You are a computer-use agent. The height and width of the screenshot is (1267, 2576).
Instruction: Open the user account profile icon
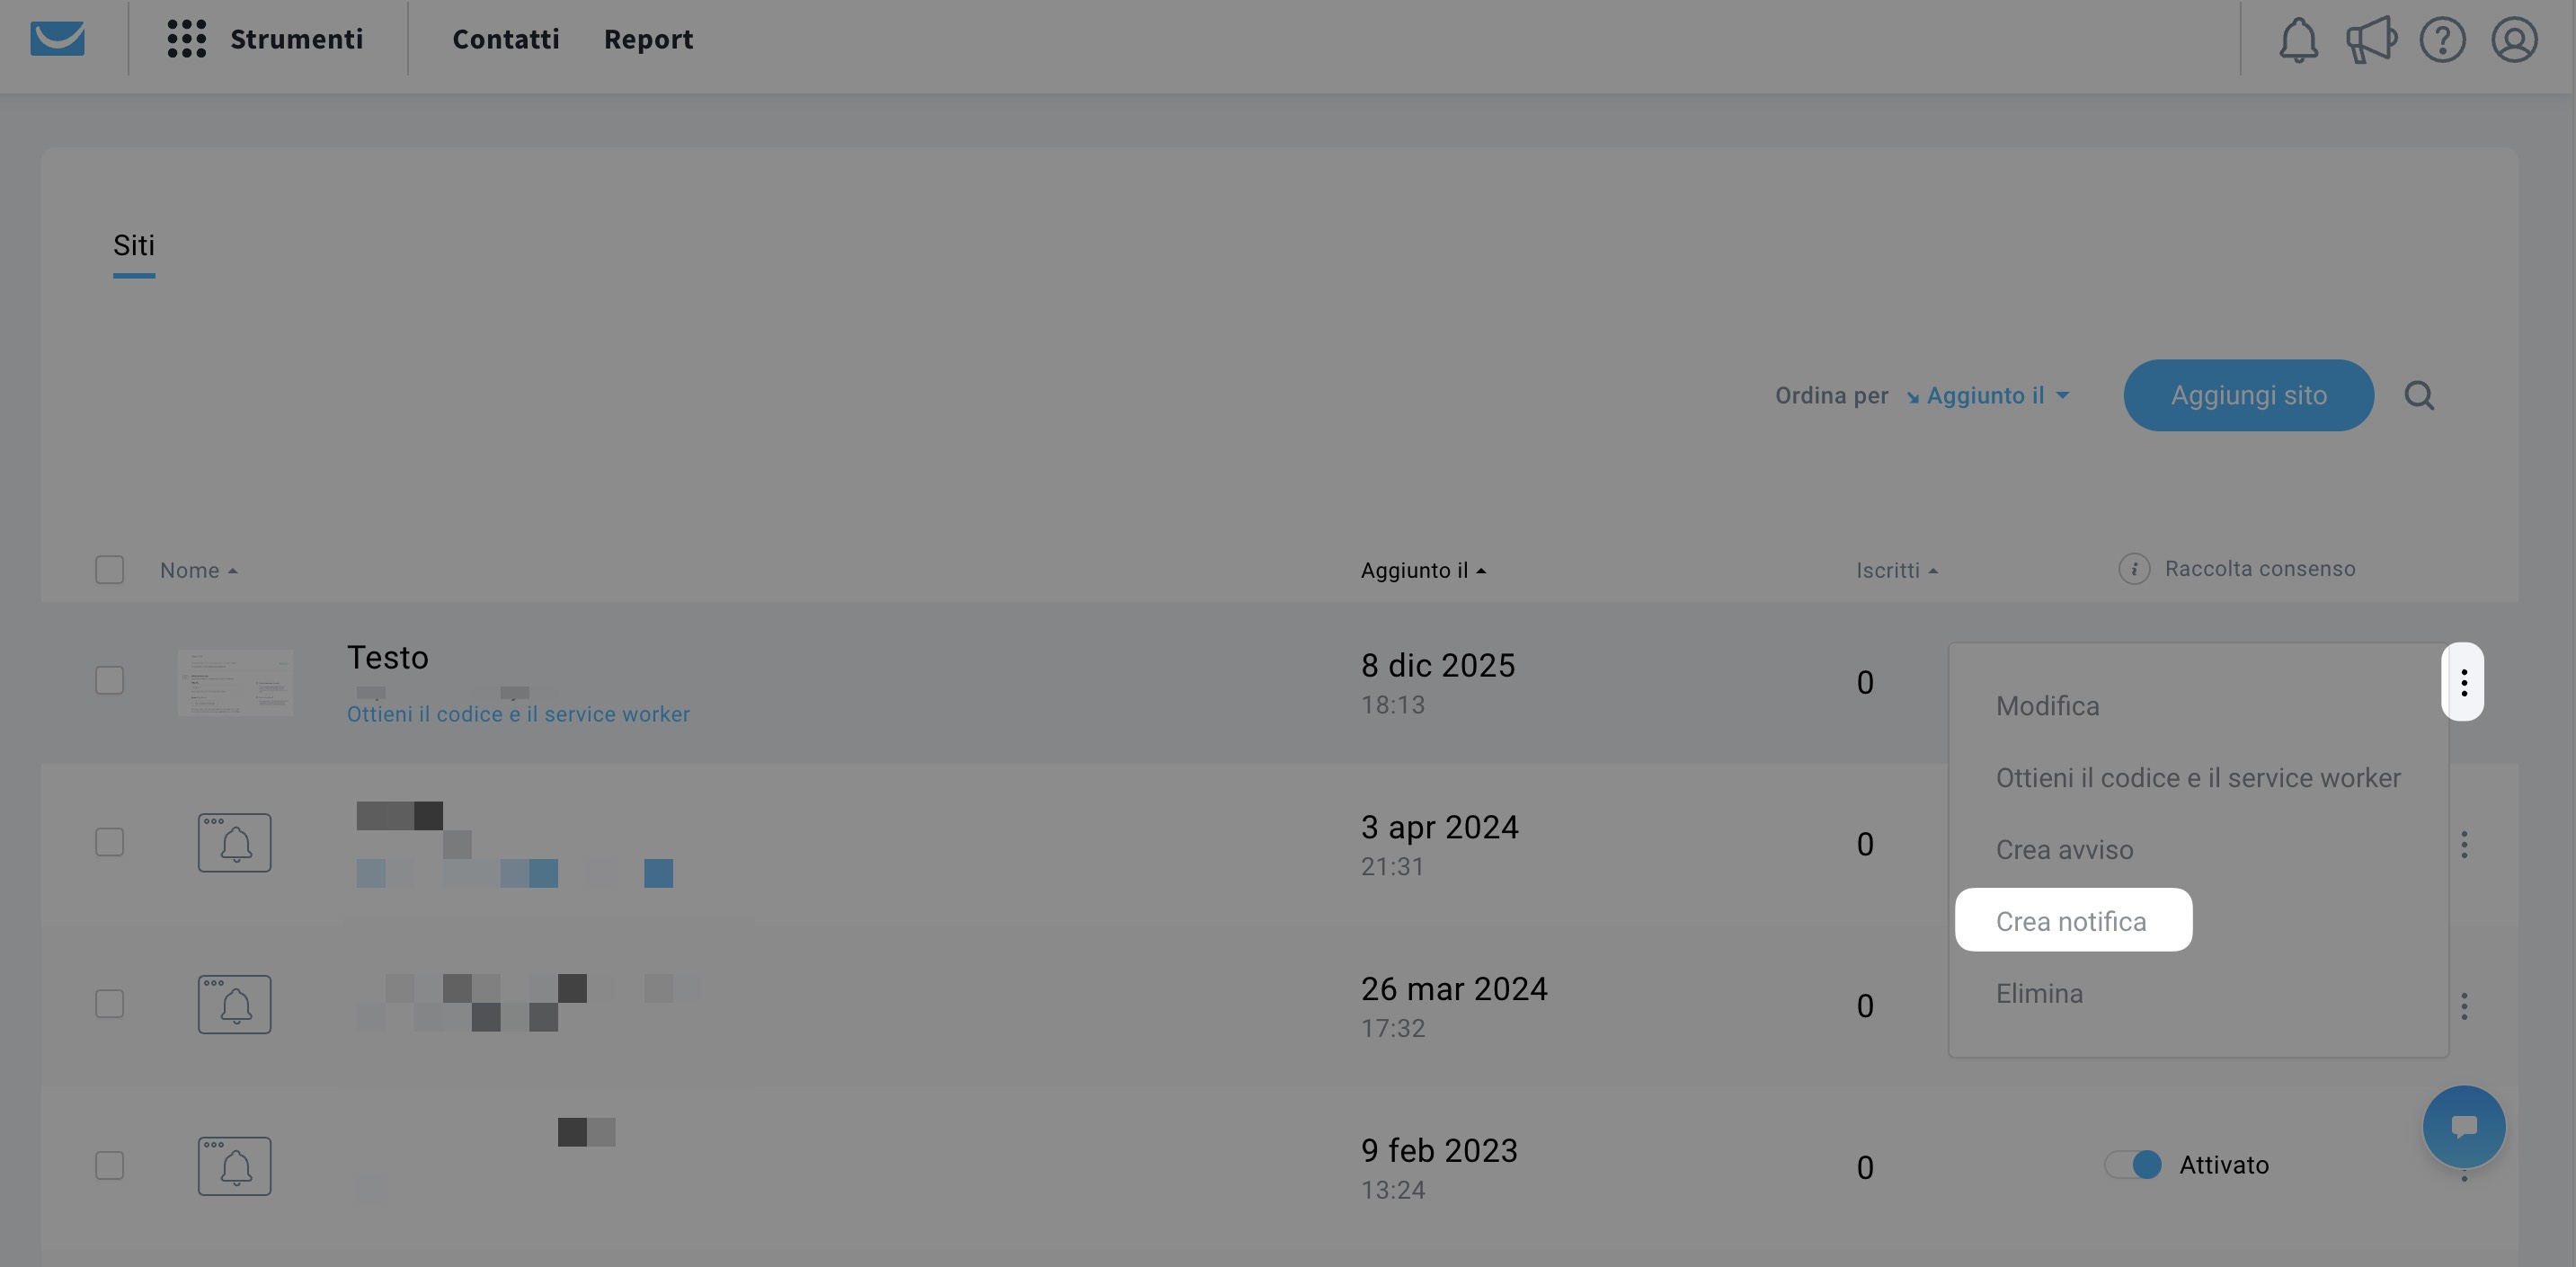tap(2513, 40)
